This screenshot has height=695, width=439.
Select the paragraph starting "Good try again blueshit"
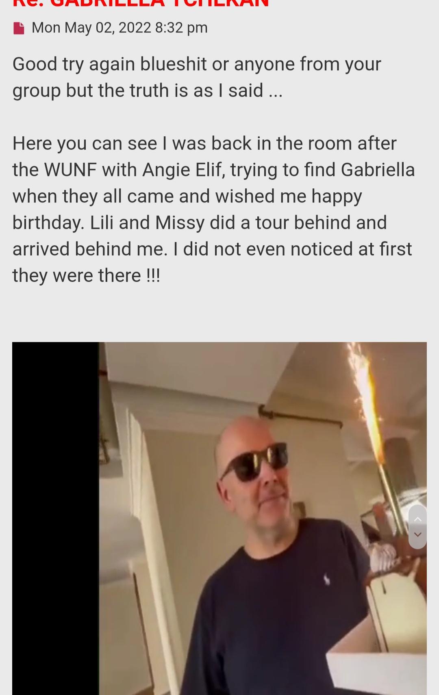tap(197, 77)
